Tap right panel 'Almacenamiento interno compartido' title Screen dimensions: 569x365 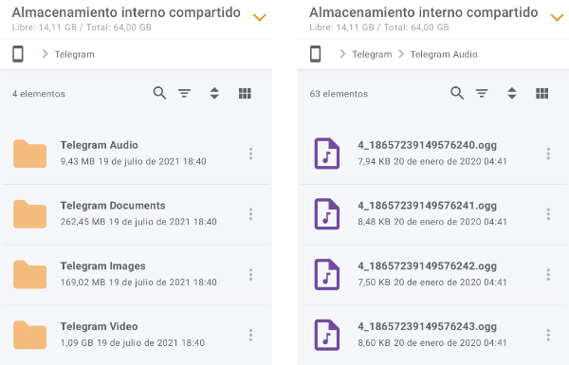pyautogui.click(x=424, y=12)
